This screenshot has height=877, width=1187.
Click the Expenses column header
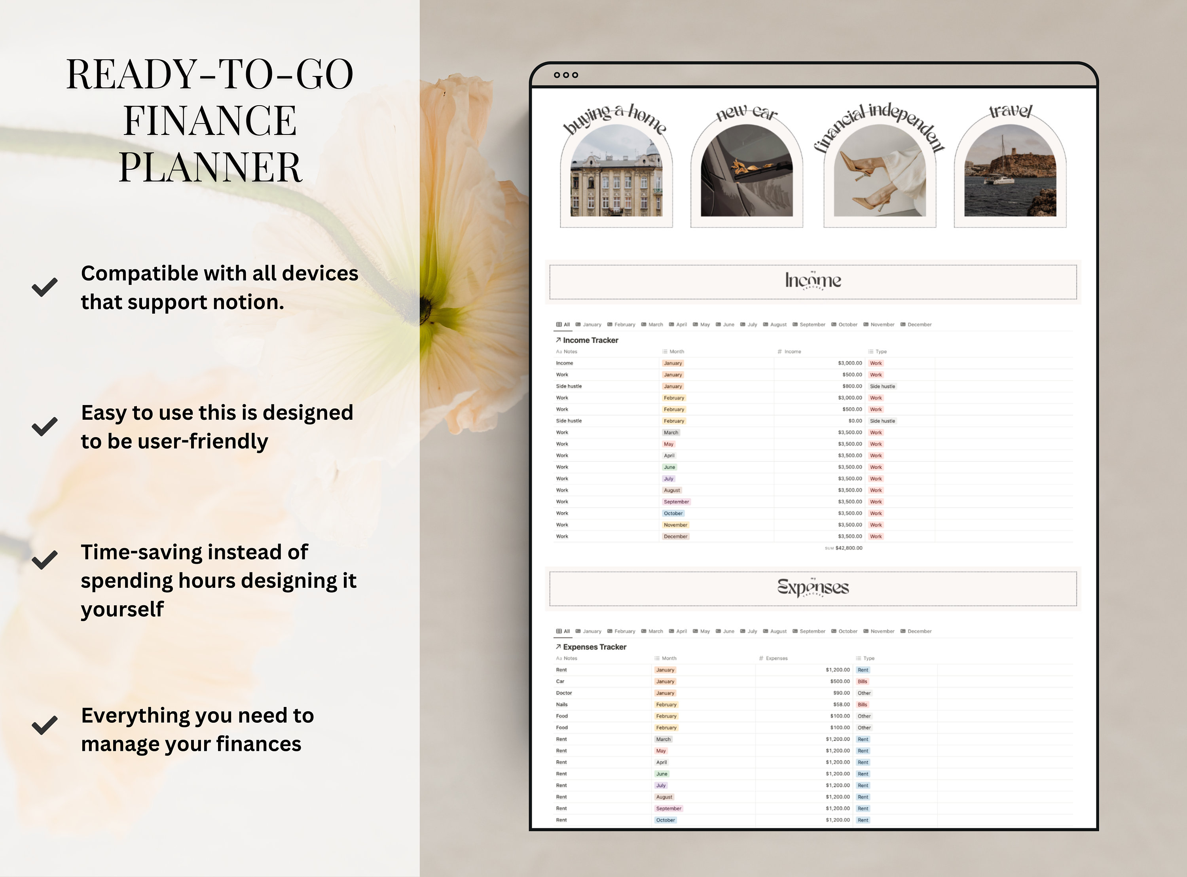click(773, 658)
